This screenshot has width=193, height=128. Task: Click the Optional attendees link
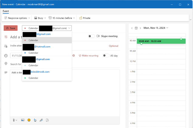point(113,46)
